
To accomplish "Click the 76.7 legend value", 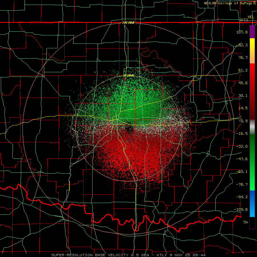I will coord(243,57).
